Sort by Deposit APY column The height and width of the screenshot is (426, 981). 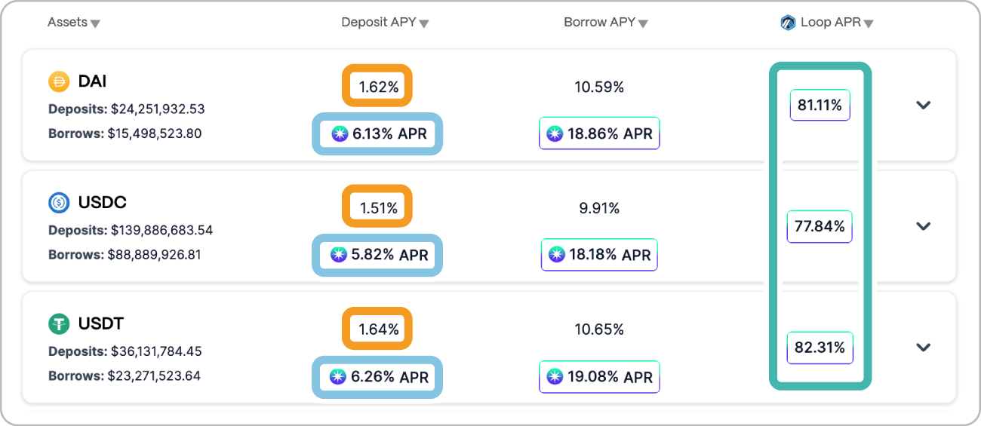[385, 23]
